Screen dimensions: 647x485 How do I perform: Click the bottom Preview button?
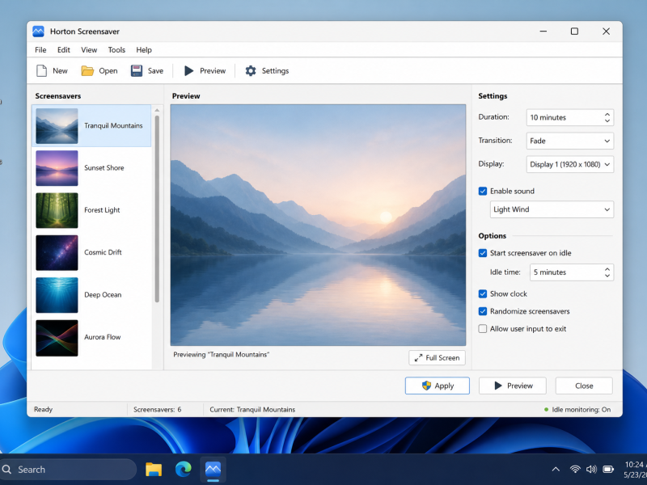click(513, 386)
